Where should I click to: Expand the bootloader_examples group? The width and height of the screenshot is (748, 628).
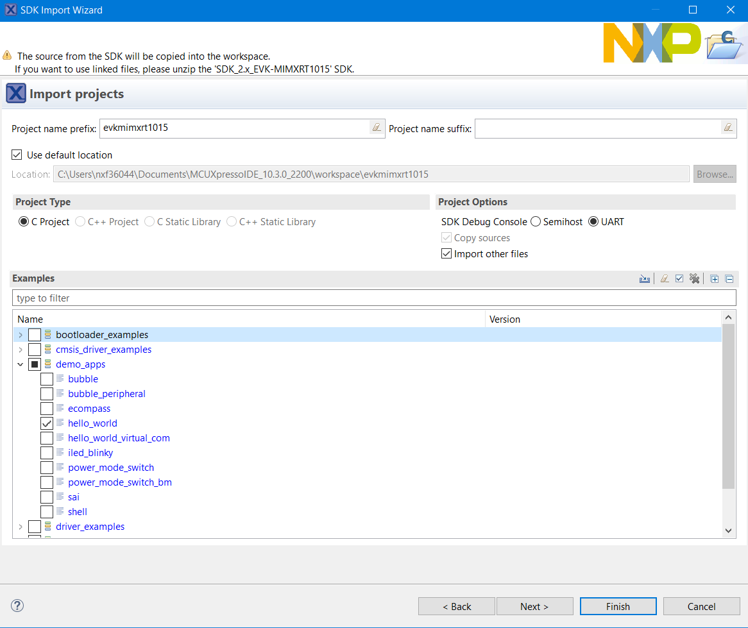[x=21, y=335]
